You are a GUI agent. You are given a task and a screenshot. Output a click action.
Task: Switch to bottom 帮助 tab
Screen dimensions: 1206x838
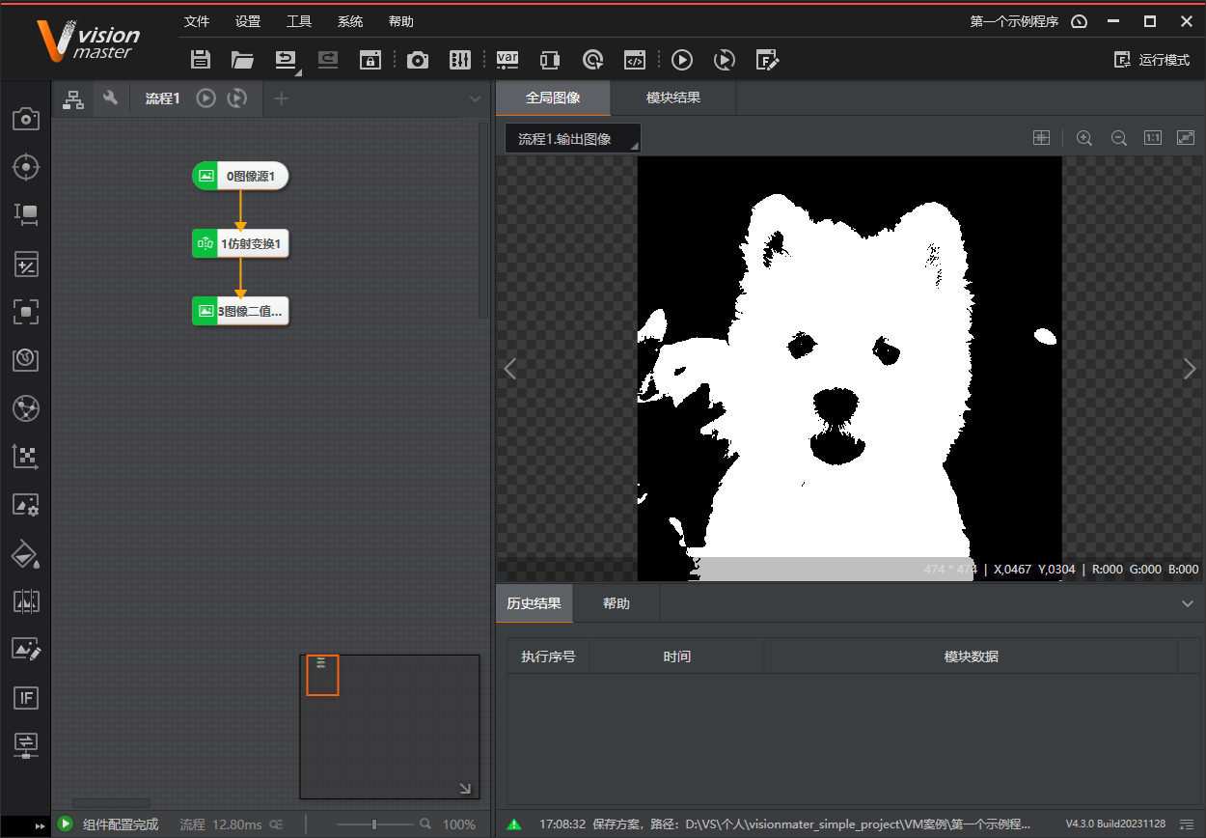[617, 603]
